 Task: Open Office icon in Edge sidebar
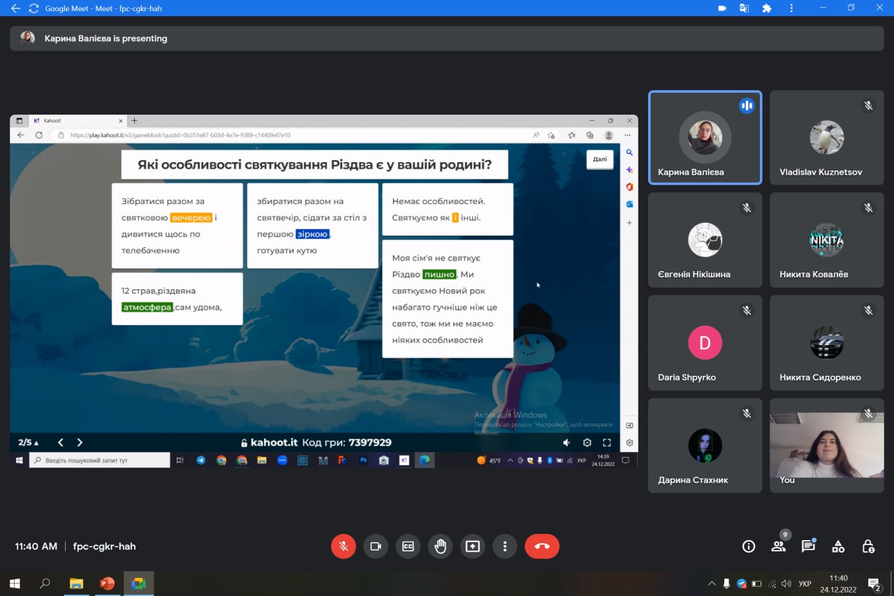coord(629,187)
